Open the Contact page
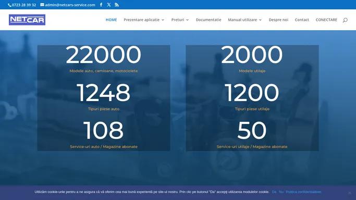Screen dimensions: 356x200 point(302,20)
